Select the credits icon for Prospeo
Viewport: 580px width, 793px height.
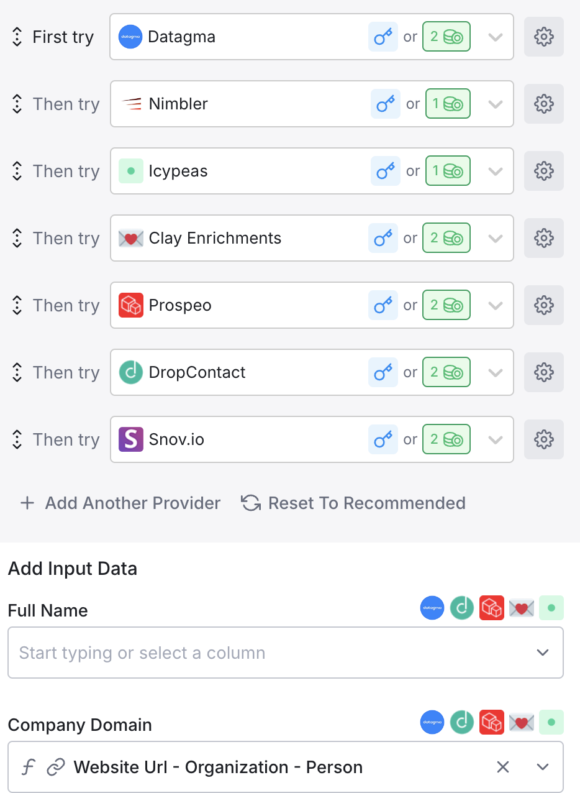(x=446, y=305)
